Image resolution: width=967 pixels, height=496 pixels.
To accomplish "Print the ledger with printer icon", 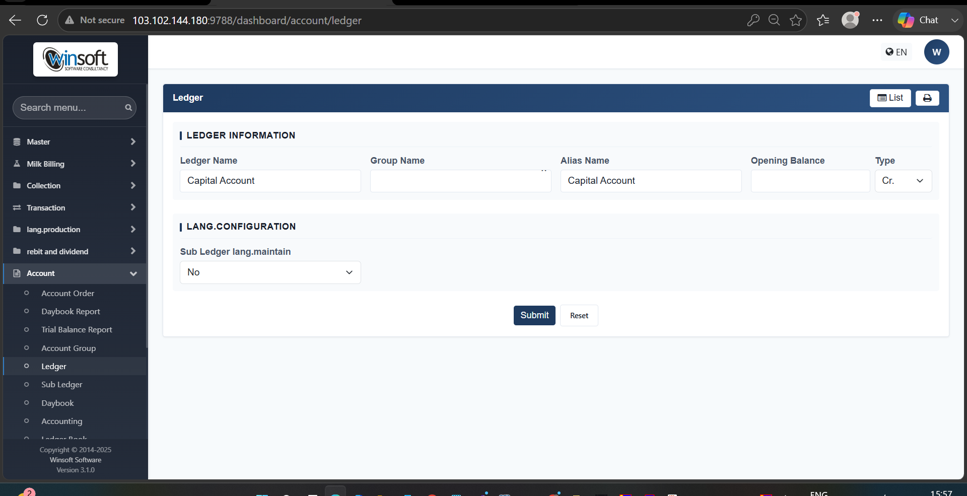I will 927,98.
